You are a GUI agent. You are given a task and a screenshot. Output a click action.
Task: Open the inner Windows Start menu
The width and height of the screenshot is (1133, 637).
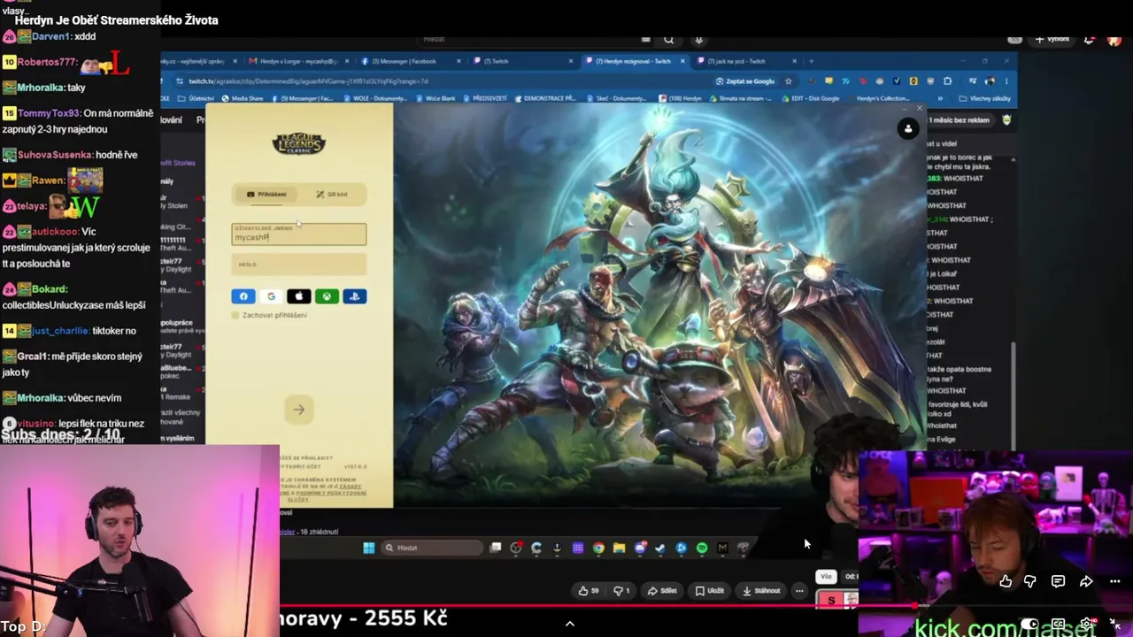click(368, 548)
